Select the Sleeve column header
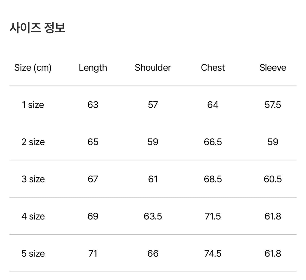Screen dimensions: 306x280 coord(273,68)
